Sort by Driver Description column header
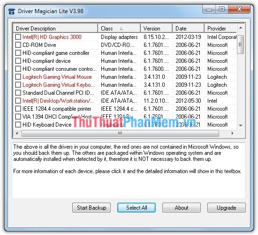The height and width of the screenshot is (235, 258). pos(55,29)
